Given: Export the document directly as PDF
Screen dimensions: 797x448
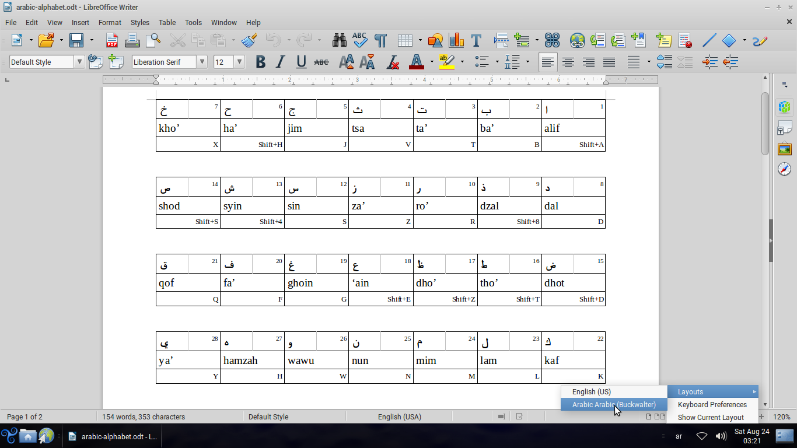Looking at the screenshot, I should pyautogui.click(x=113, y=41).
